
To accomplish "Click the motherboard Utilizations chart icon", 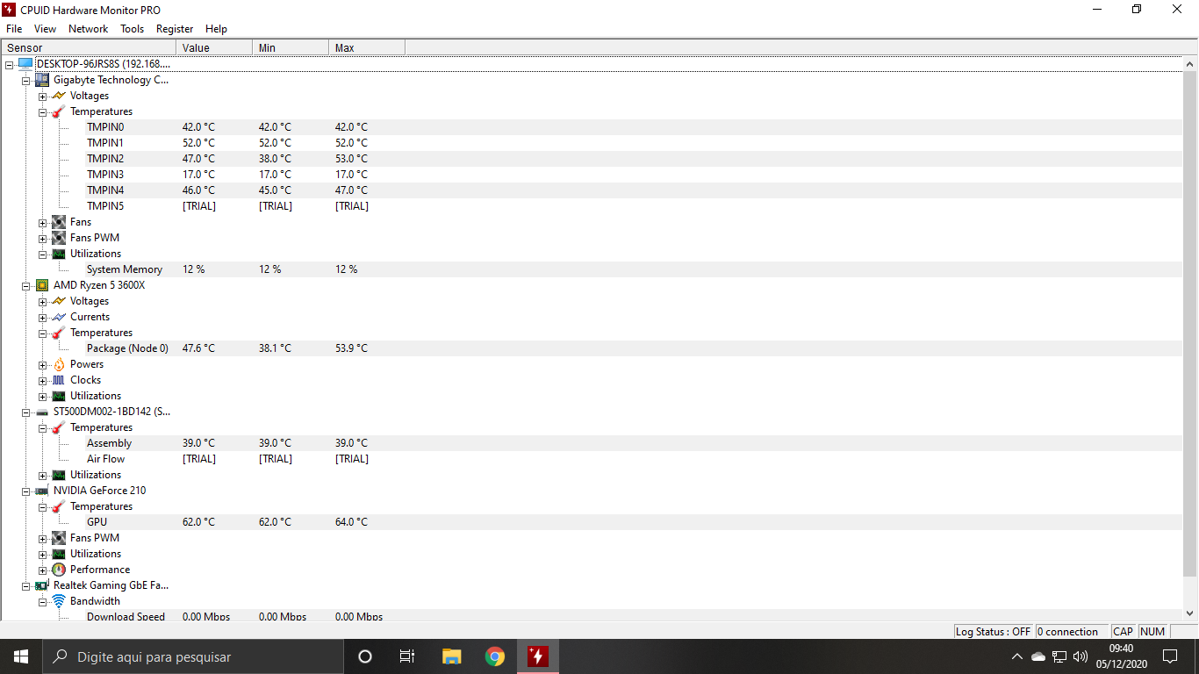I will tap(59, 254).
